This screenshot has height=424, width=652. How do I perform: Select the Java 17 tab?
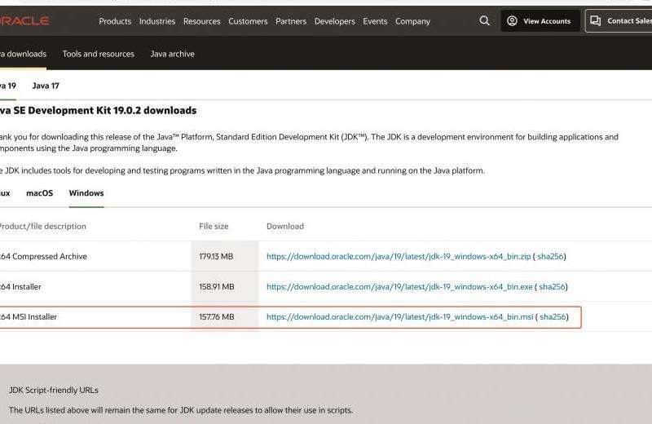46,86
